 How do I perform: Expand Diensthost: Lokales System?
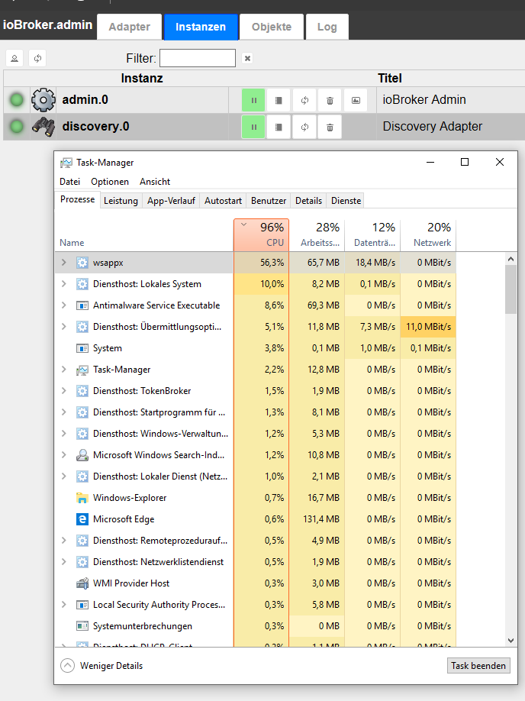pyautogui.click(x=64, y=284)
